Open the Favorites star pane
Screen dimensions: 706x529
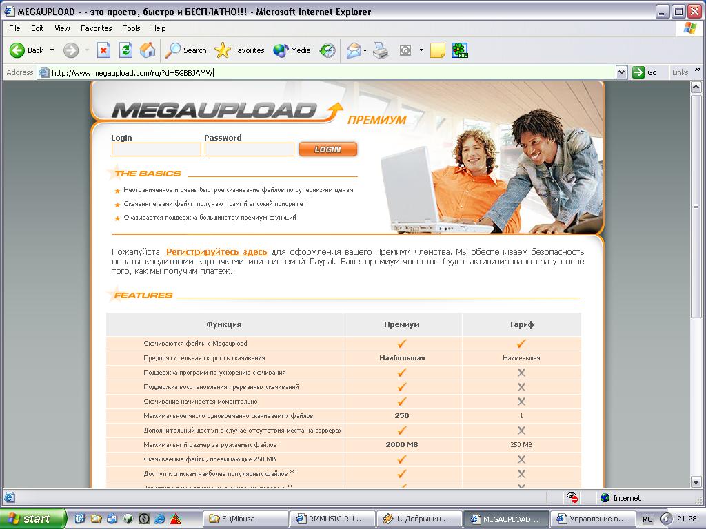point(239,50)
